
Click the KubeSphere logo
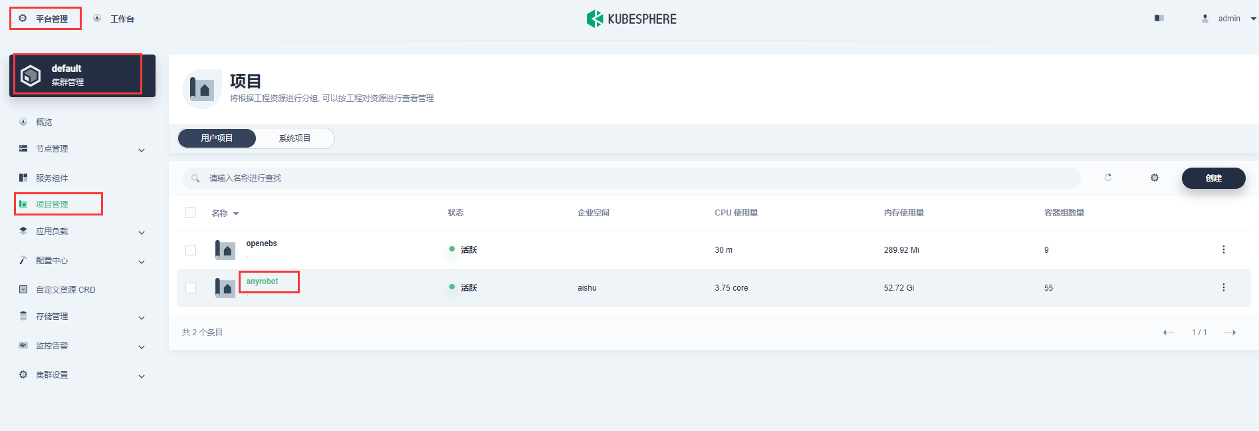point(631,19)
